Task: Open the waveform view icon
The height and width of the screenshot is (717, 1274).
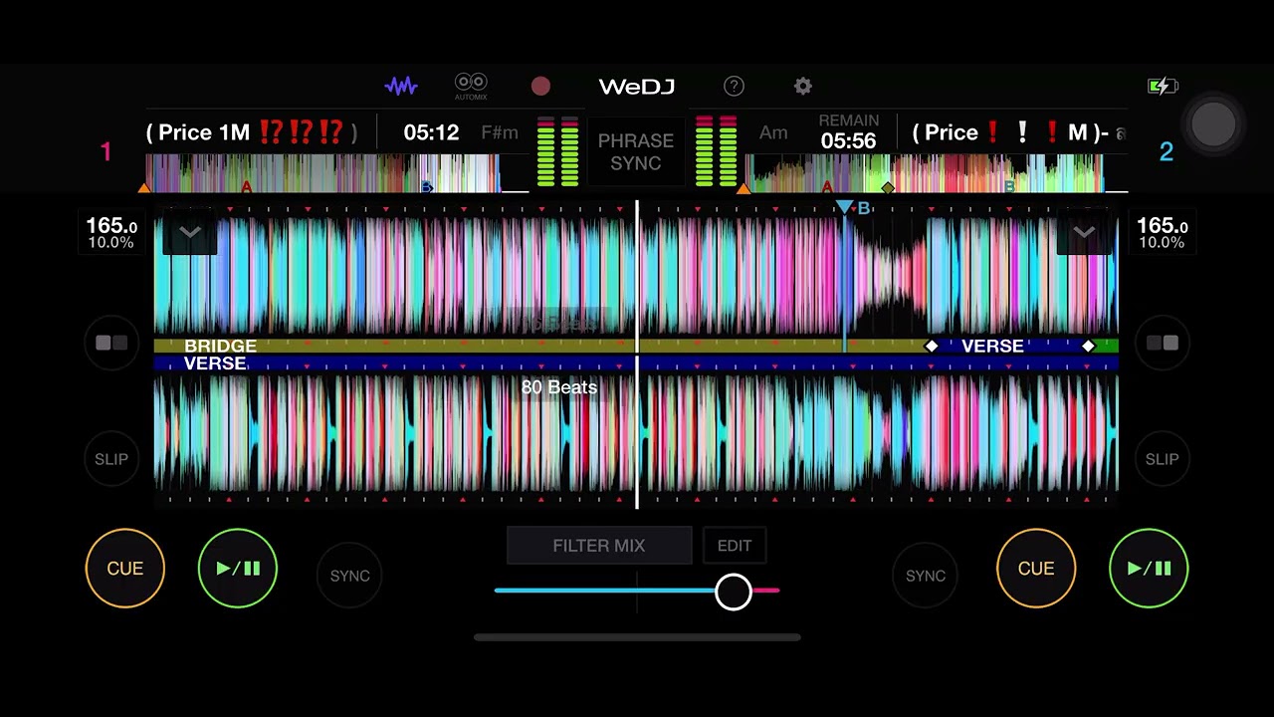Action: click(401, 87)
